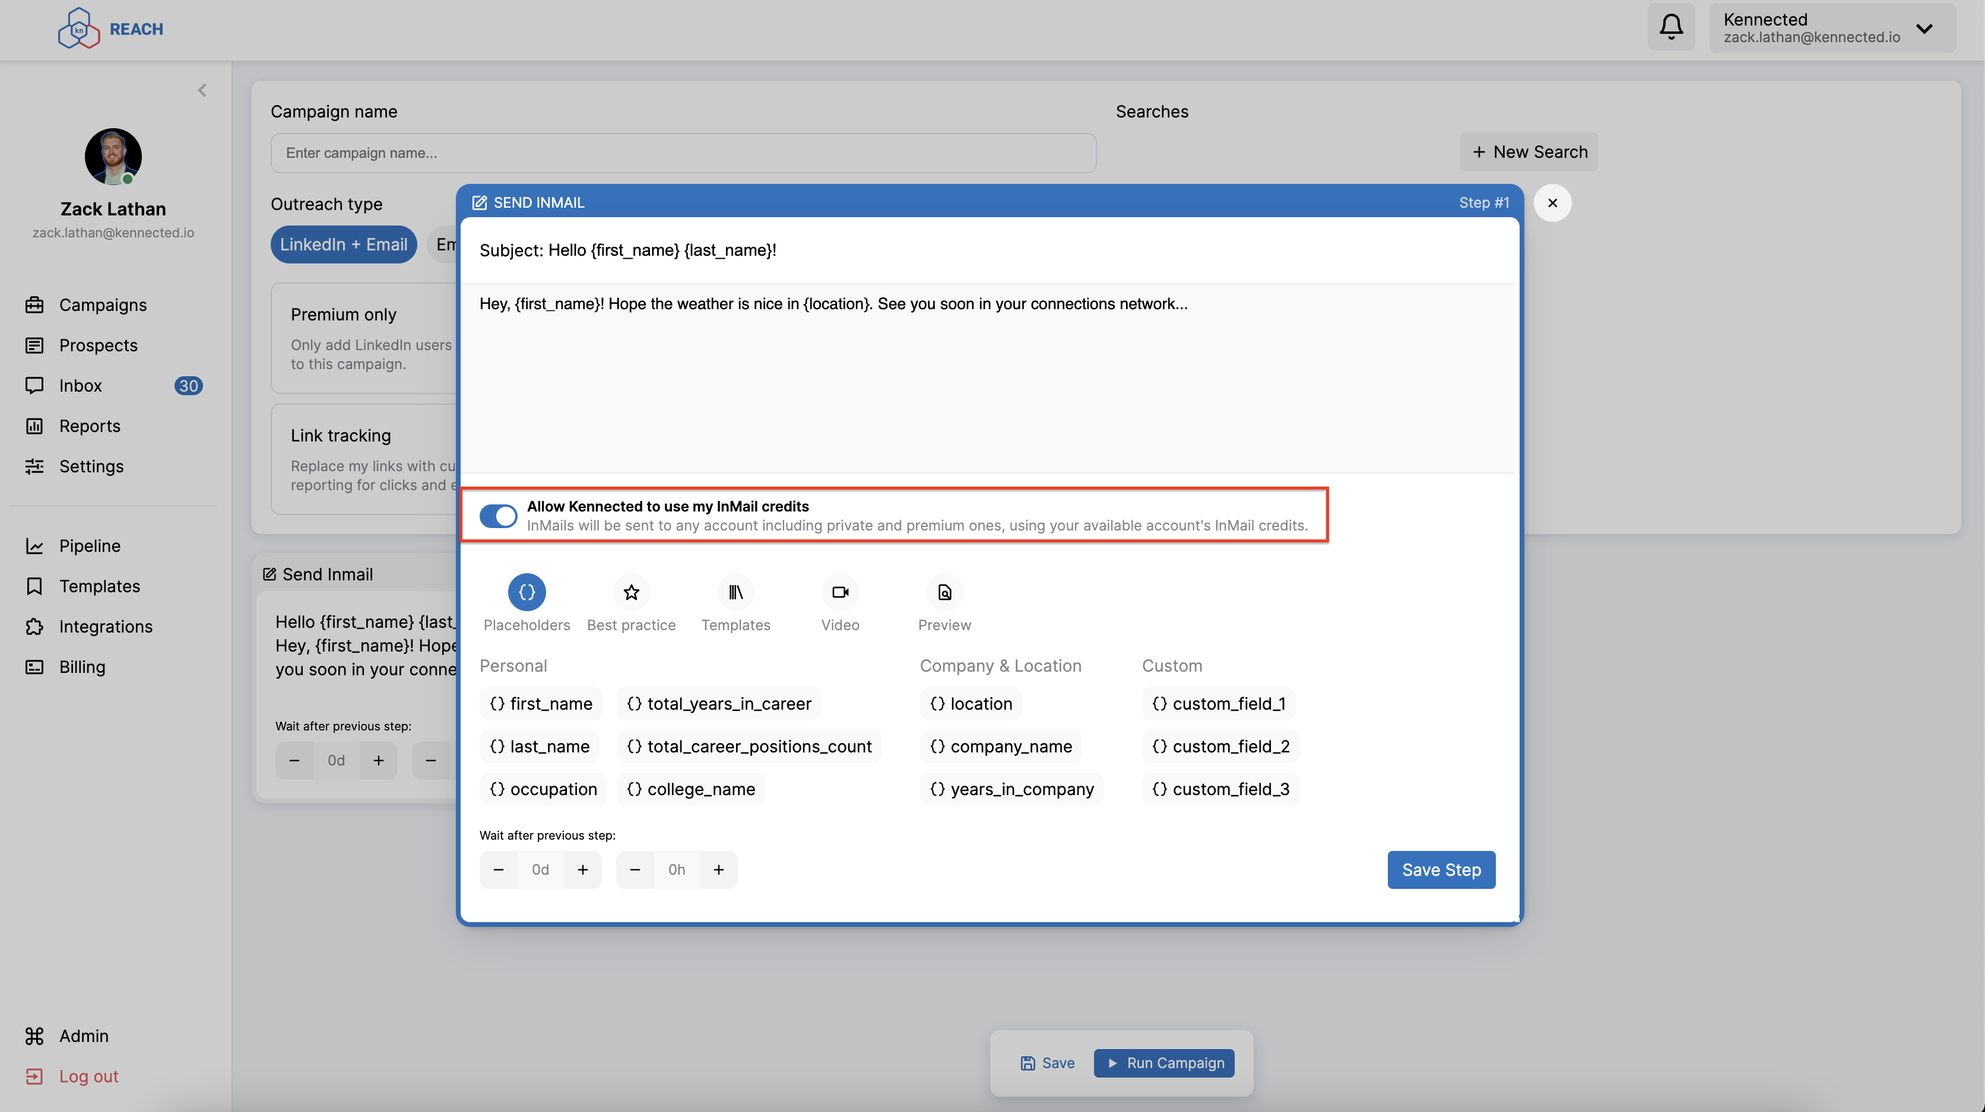Open the Preview of the InMail message
The height and width of the screenshot is (1112, 1985).
[x=944, y=592]
